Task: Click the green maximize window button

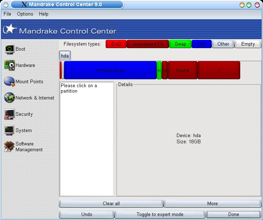Action: (249, 5)
